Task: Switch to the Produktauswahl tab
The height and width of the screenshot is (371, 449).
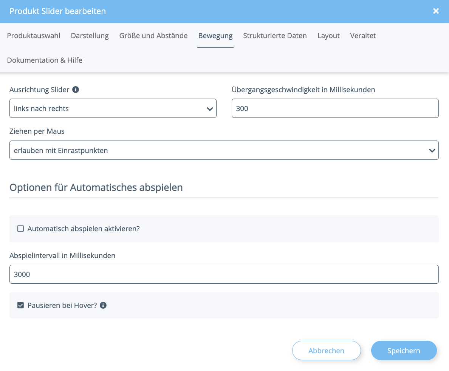Action: click(x=34, y=36)
